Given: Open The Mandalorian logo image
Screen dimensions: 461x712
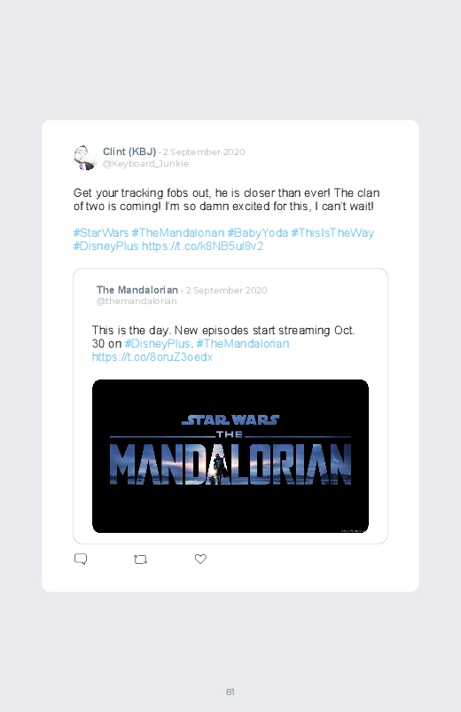Looking at the screenshot, I should pos(230,456).
